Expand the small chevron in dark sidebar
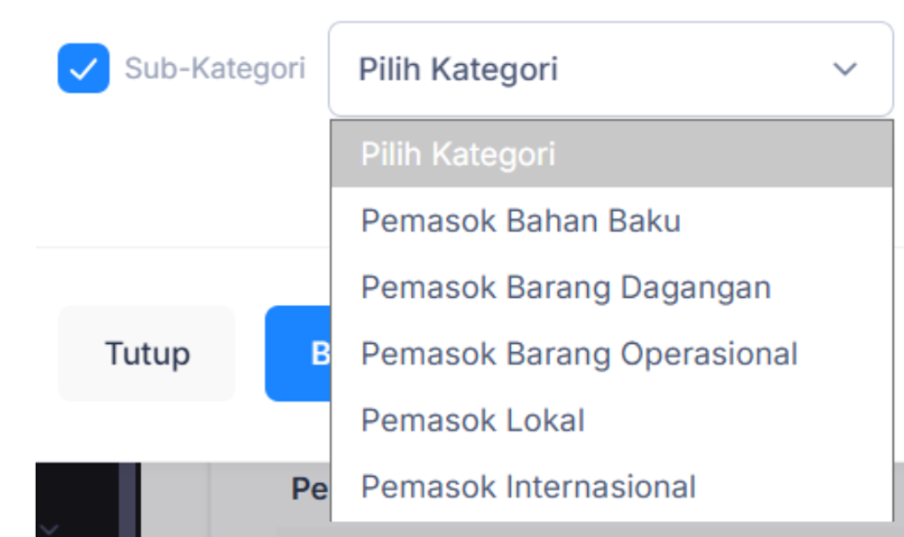Viewport: 904px width, 537px height. coord(50,529)
